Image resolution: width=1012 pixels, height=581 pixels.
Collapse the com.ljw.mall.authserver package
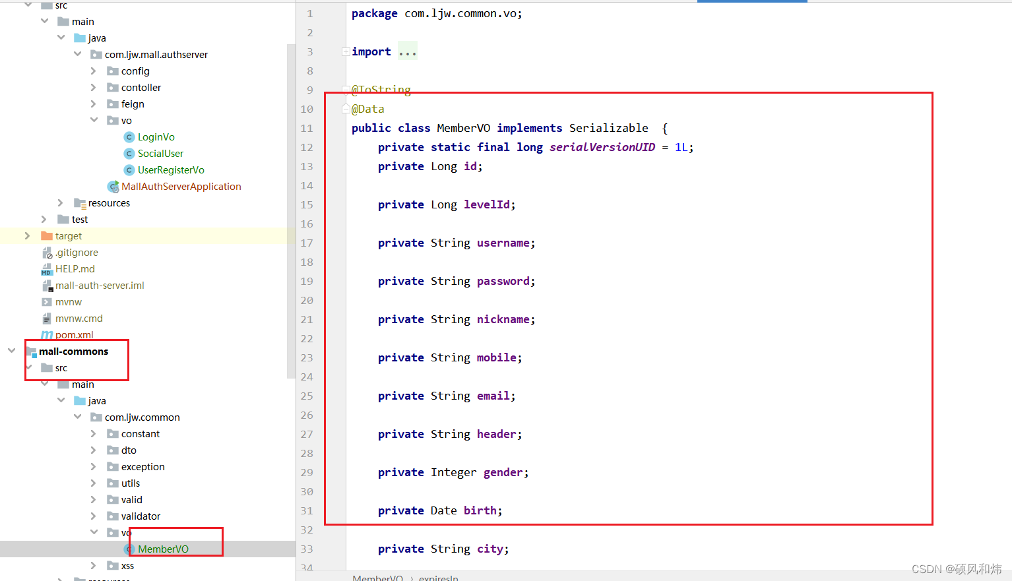(77, 54)
